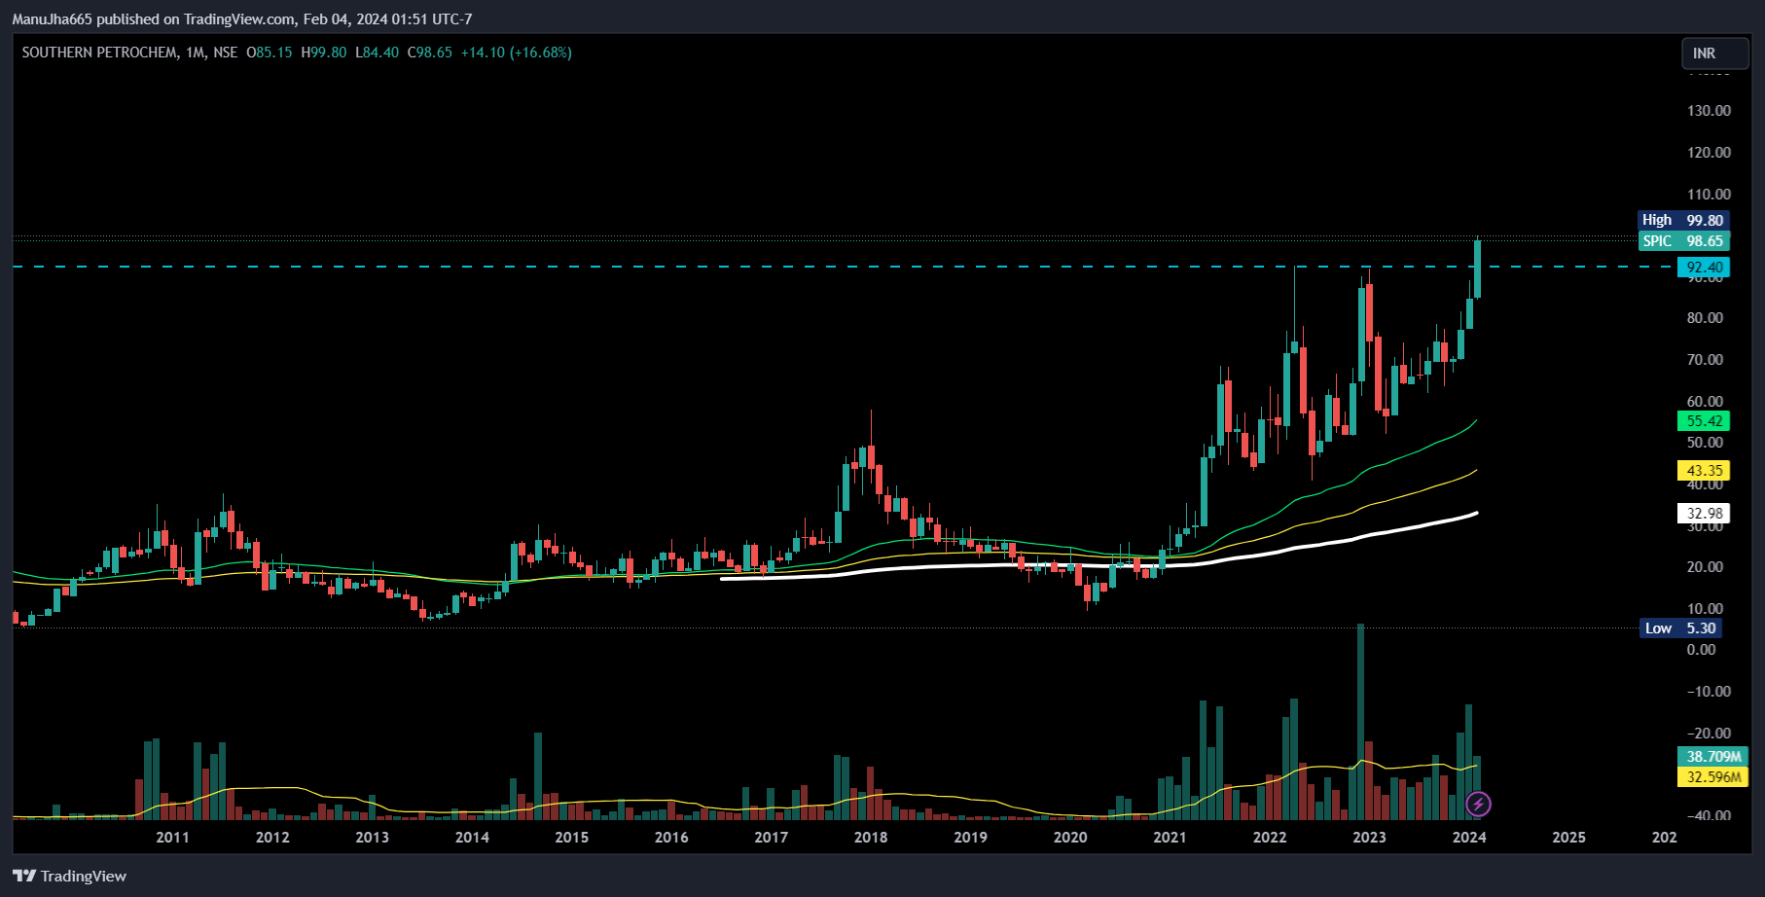Click the green 55.42 moving average label
The image size is (1765, 897).
[1704, 421]
